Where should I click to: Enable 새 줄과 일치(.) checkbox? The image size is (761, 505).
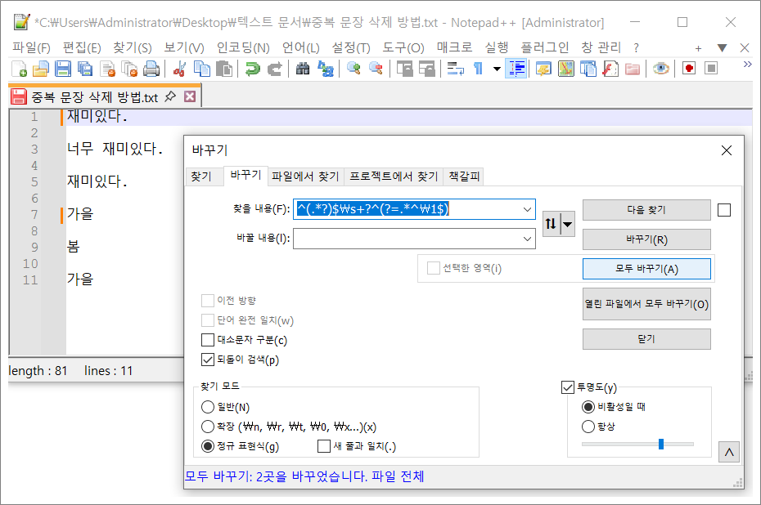[x=324, y=446]
